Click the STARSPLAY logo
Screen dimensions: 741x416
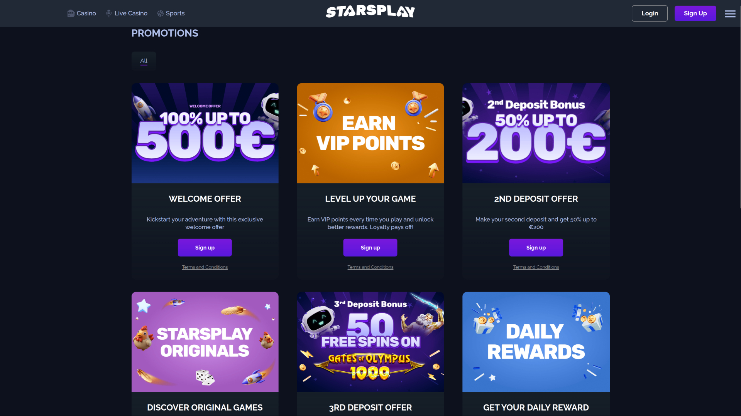click(370, 12)
